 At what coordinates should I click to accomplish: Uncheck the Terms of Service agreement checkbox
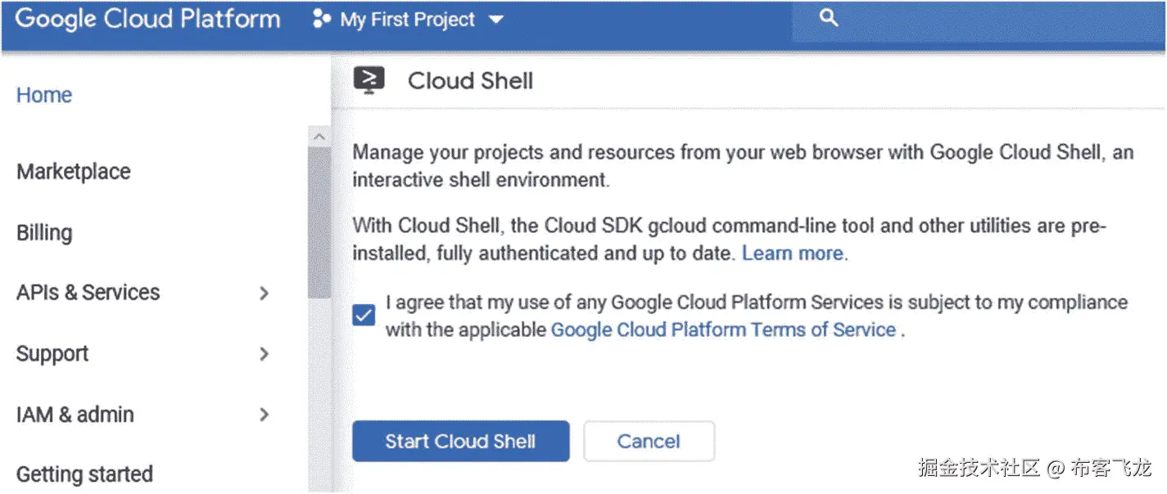coord(364,316)
